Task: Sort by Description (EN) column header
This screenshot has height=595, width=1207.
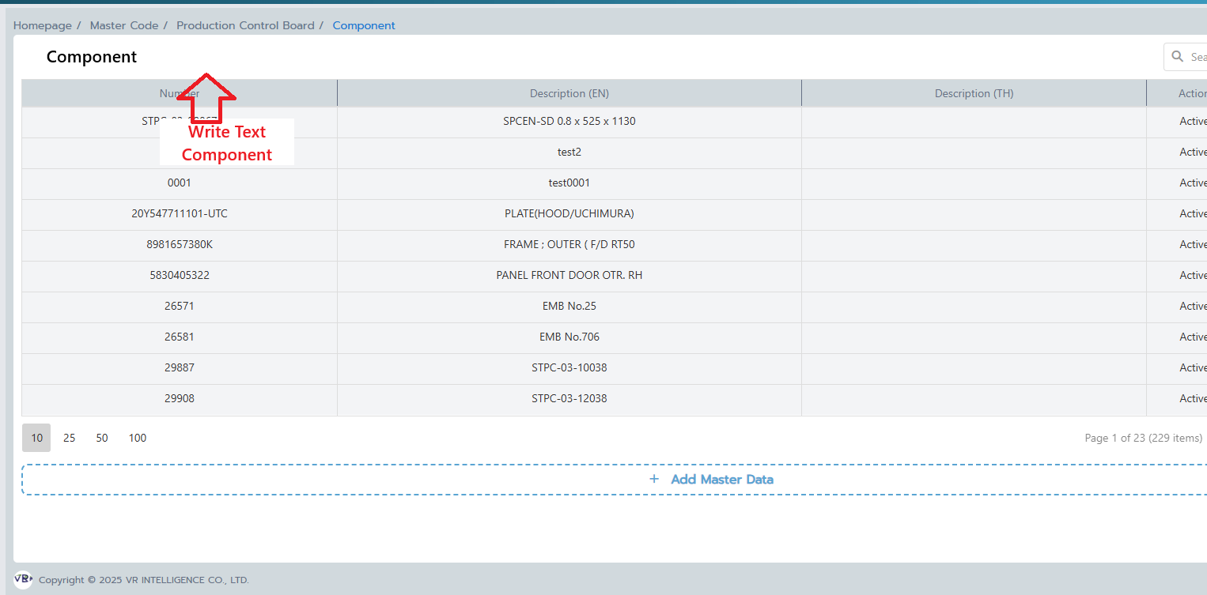Action: click(x=569, y=93)
